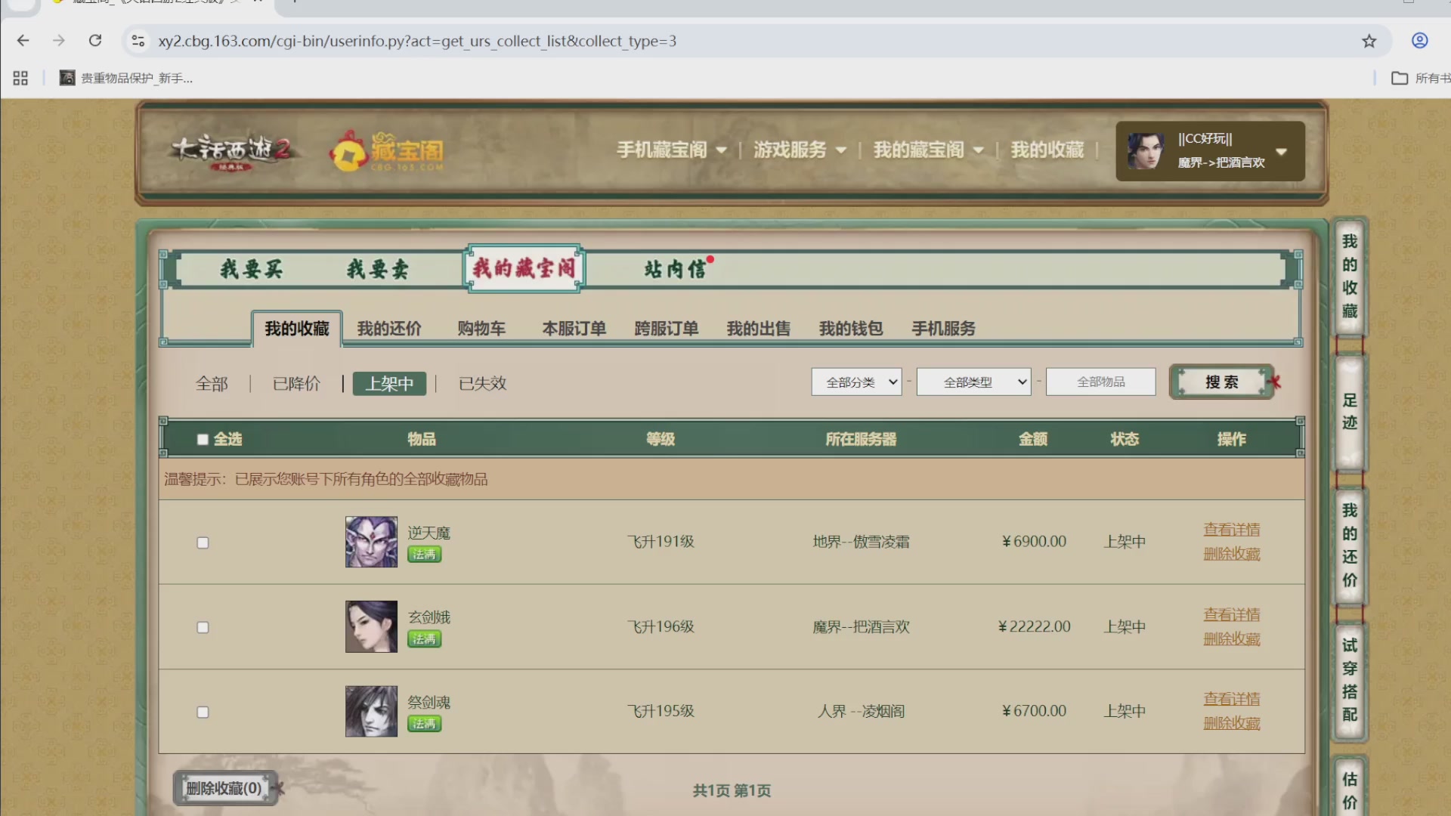Click the page reload icon
The height and width of the screenshot is (816, 1451).
click(x=95, y=41)
